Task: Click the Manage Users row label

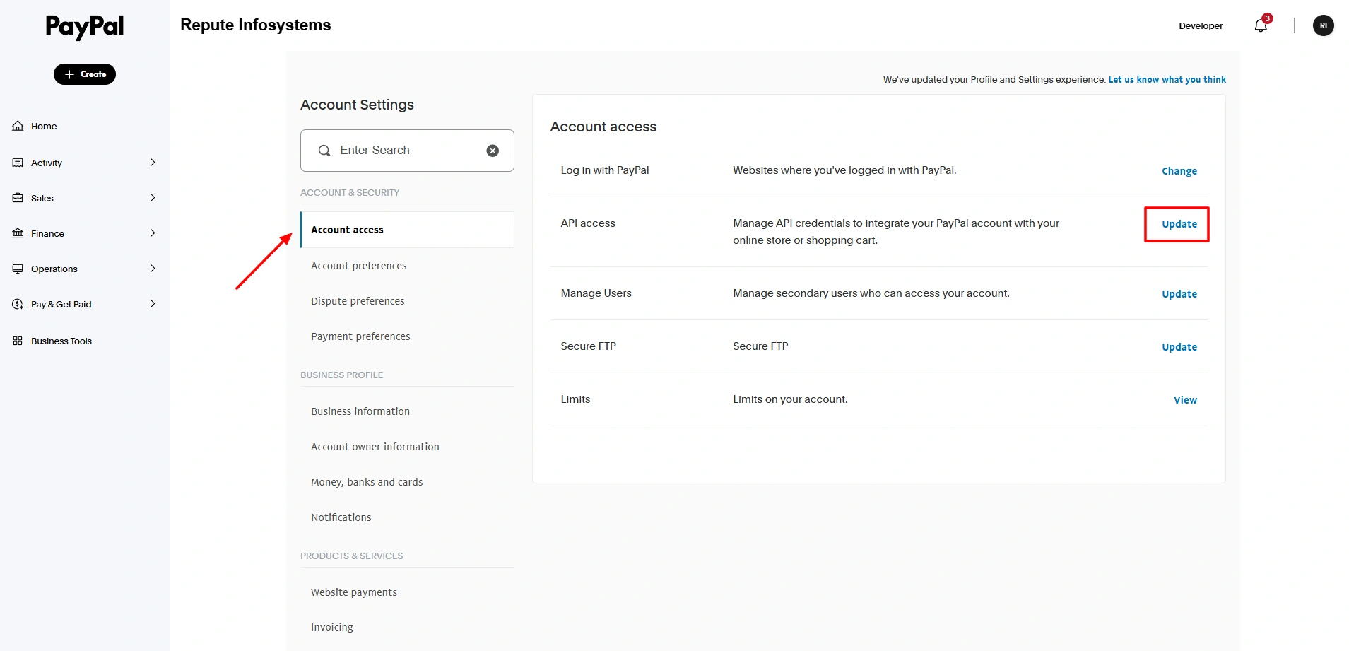Action: (596, 293)
